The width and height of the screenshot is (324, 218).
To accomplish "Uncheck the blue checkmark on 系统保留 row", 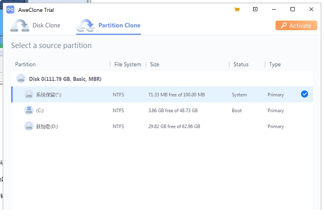I will 305,94.
